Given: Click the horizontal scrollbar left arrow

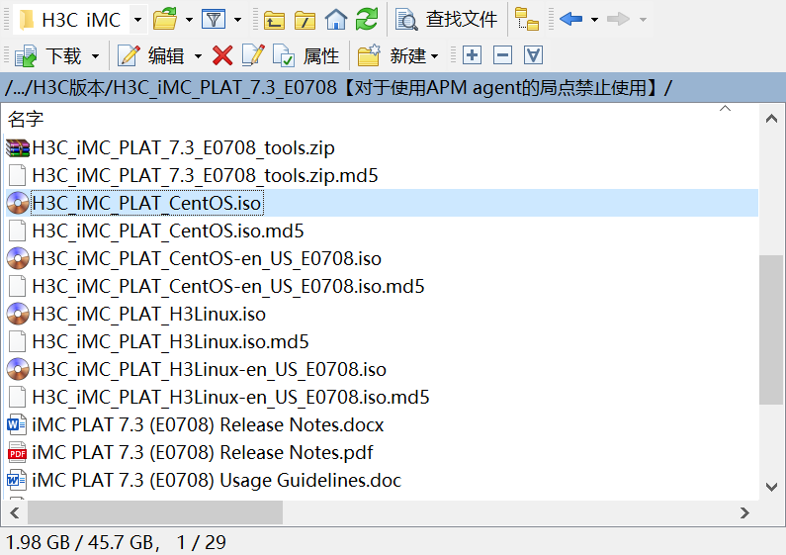Looking at the screenshot, I should point(15,512).
